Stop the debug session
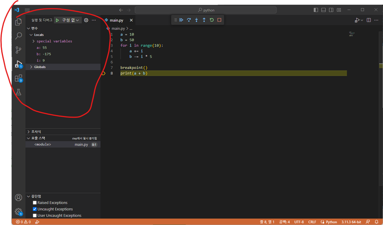Viewport: 383px width, 225px height. pyautogui.click(x=219, y=20)
